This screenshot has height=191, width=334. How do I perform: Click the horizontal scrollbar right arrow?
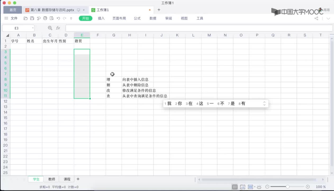pyautogui.click(x=323, y=179)
